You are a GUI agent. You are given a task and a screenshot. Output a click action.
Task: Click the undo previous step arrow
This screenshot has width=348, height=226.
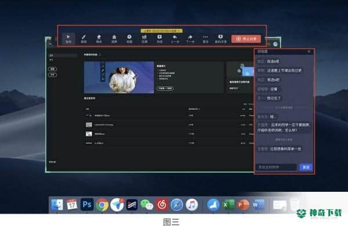[175, 39]
